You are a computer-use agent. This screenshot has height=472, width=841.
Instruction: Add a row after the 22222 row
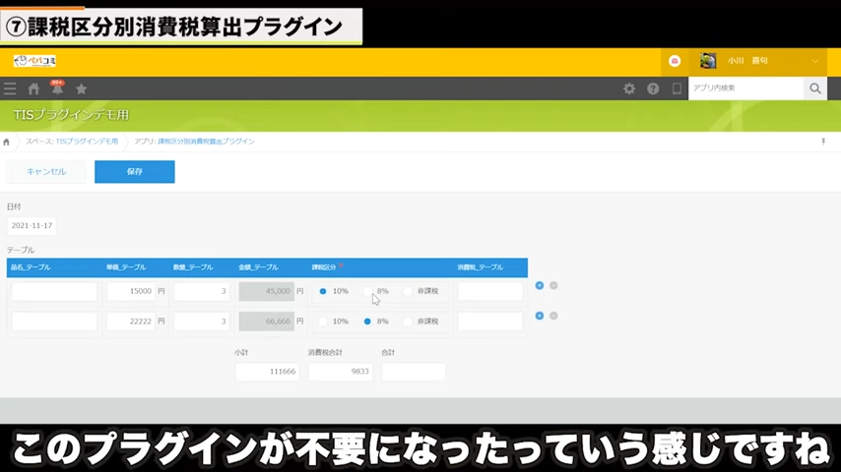pyautogui.click(x=540, y=316)
